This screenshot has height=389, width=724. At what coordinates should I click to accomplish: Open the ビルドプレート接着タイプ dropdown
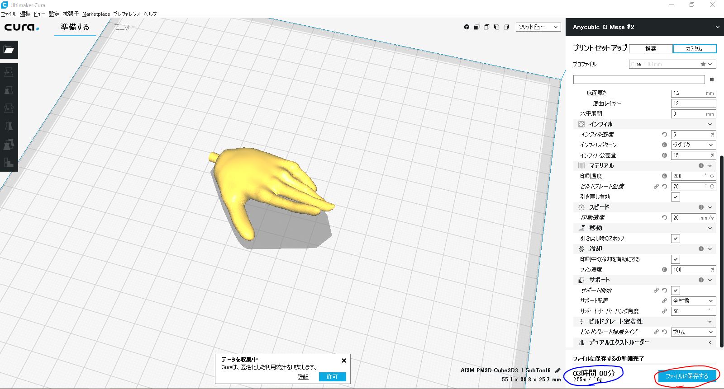tap(693, 332)
